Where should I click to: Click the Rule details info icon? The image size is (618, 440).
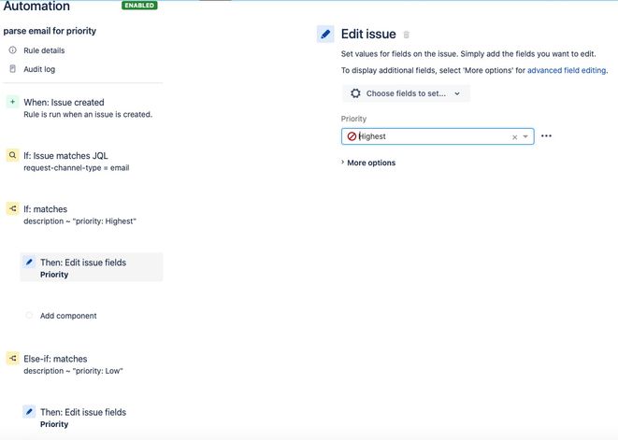tap(12, 50)
